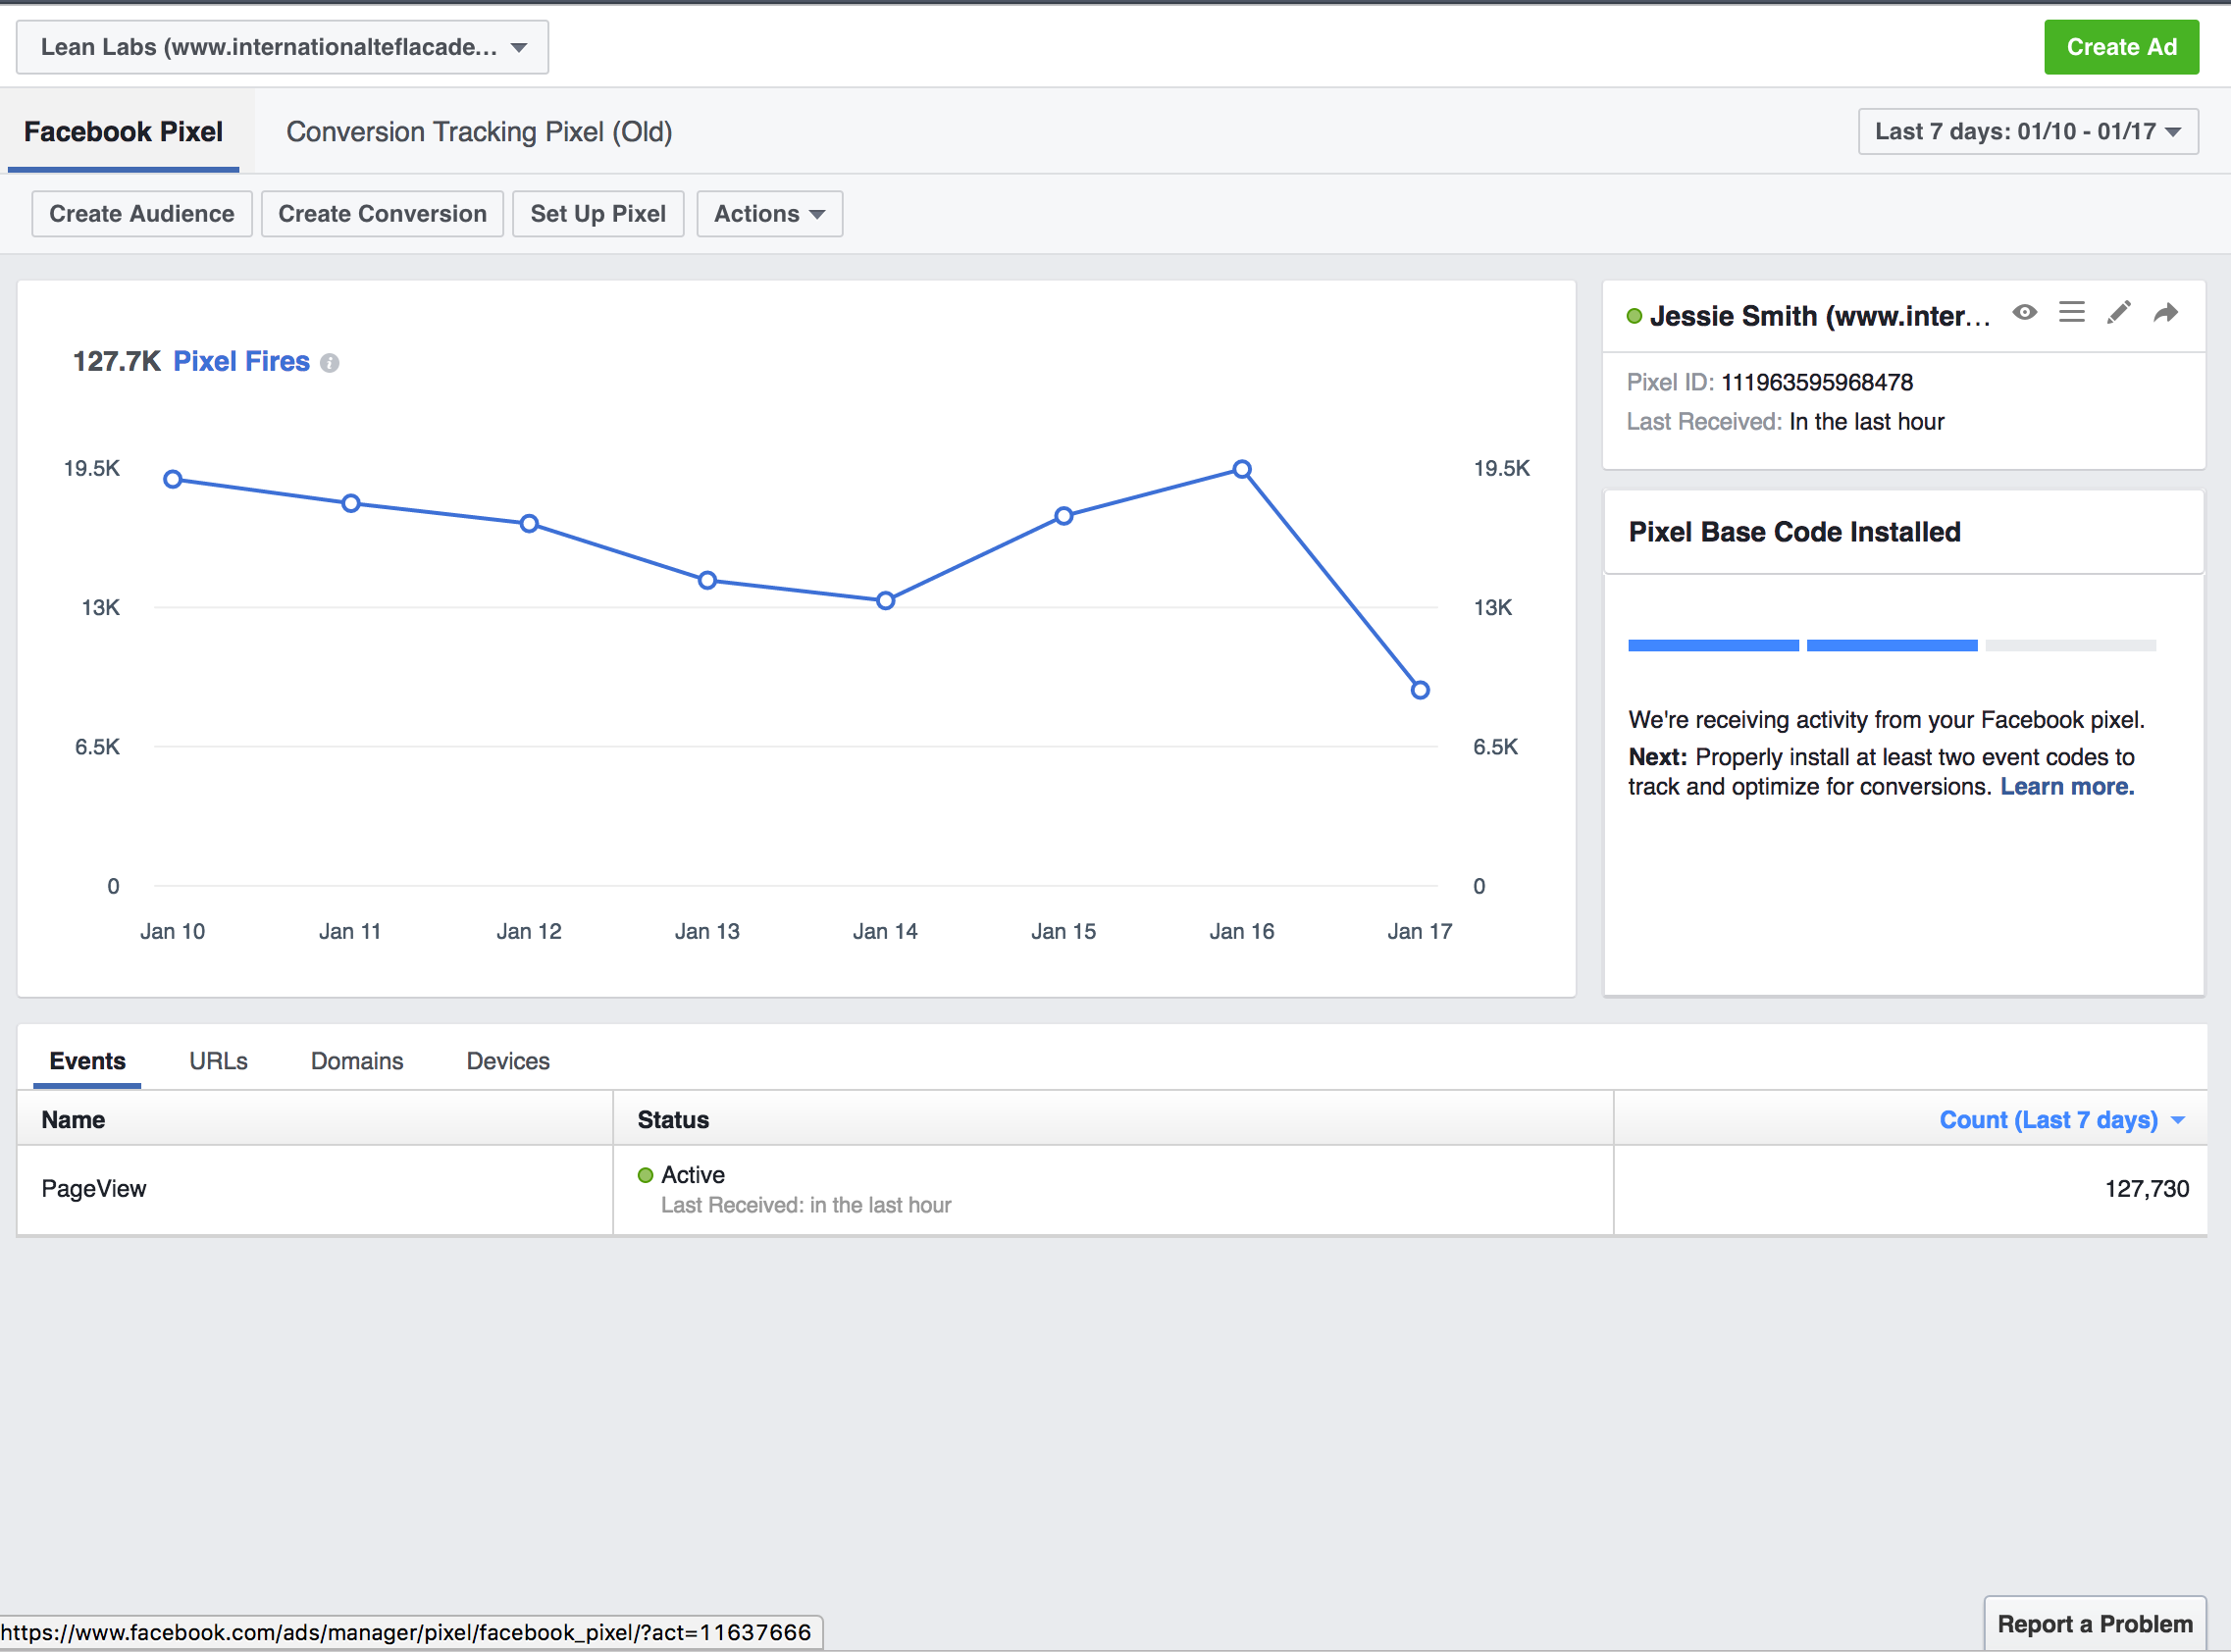
Task: Click the Create Ad button
Action: click(2121, 47)
